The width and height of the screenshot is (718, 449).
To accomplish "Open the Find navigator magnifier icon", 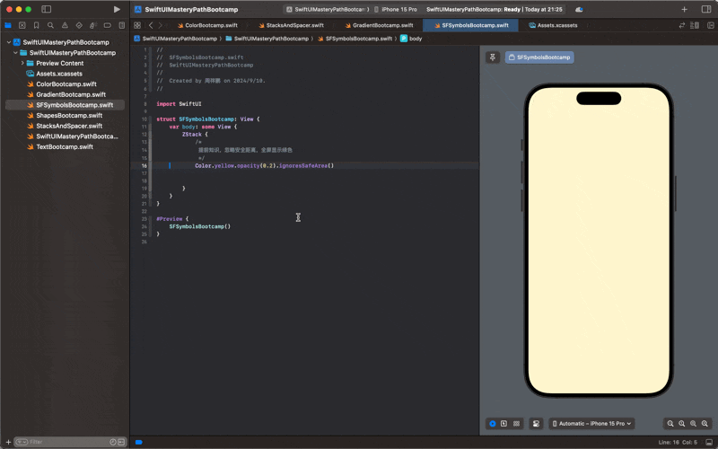I will click(x=50, y=25).
